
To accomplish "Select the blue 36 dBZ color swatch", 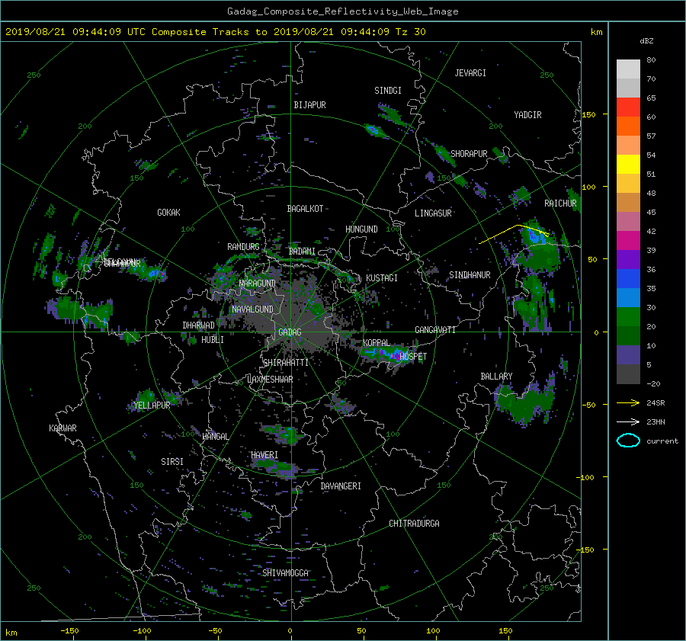I will (x=628, y=278).
